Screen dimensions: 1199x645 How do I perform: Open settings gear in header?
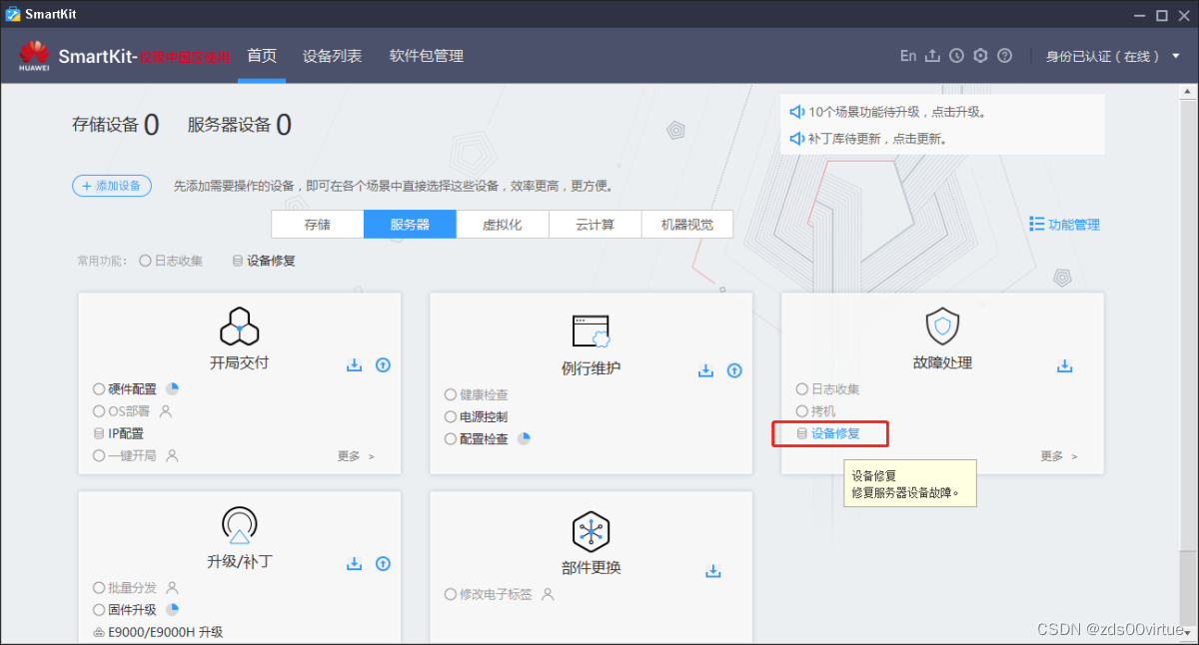tap(980, 56)
